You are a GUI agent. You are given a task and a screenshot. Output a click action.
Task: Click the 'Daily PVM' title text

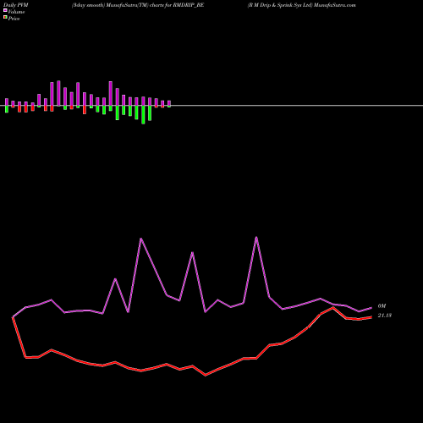pyautogui.click(x=16, y=5)
